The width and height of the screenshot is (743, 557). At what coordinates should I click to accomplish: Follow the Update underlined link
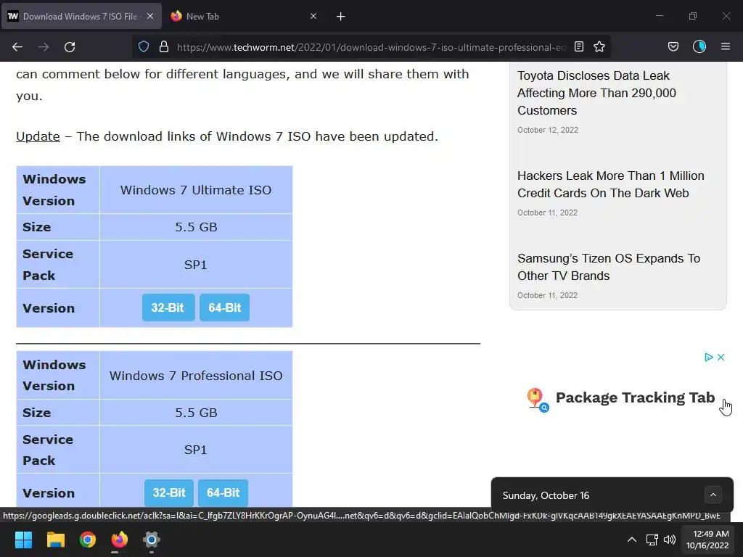click(38, 136)
